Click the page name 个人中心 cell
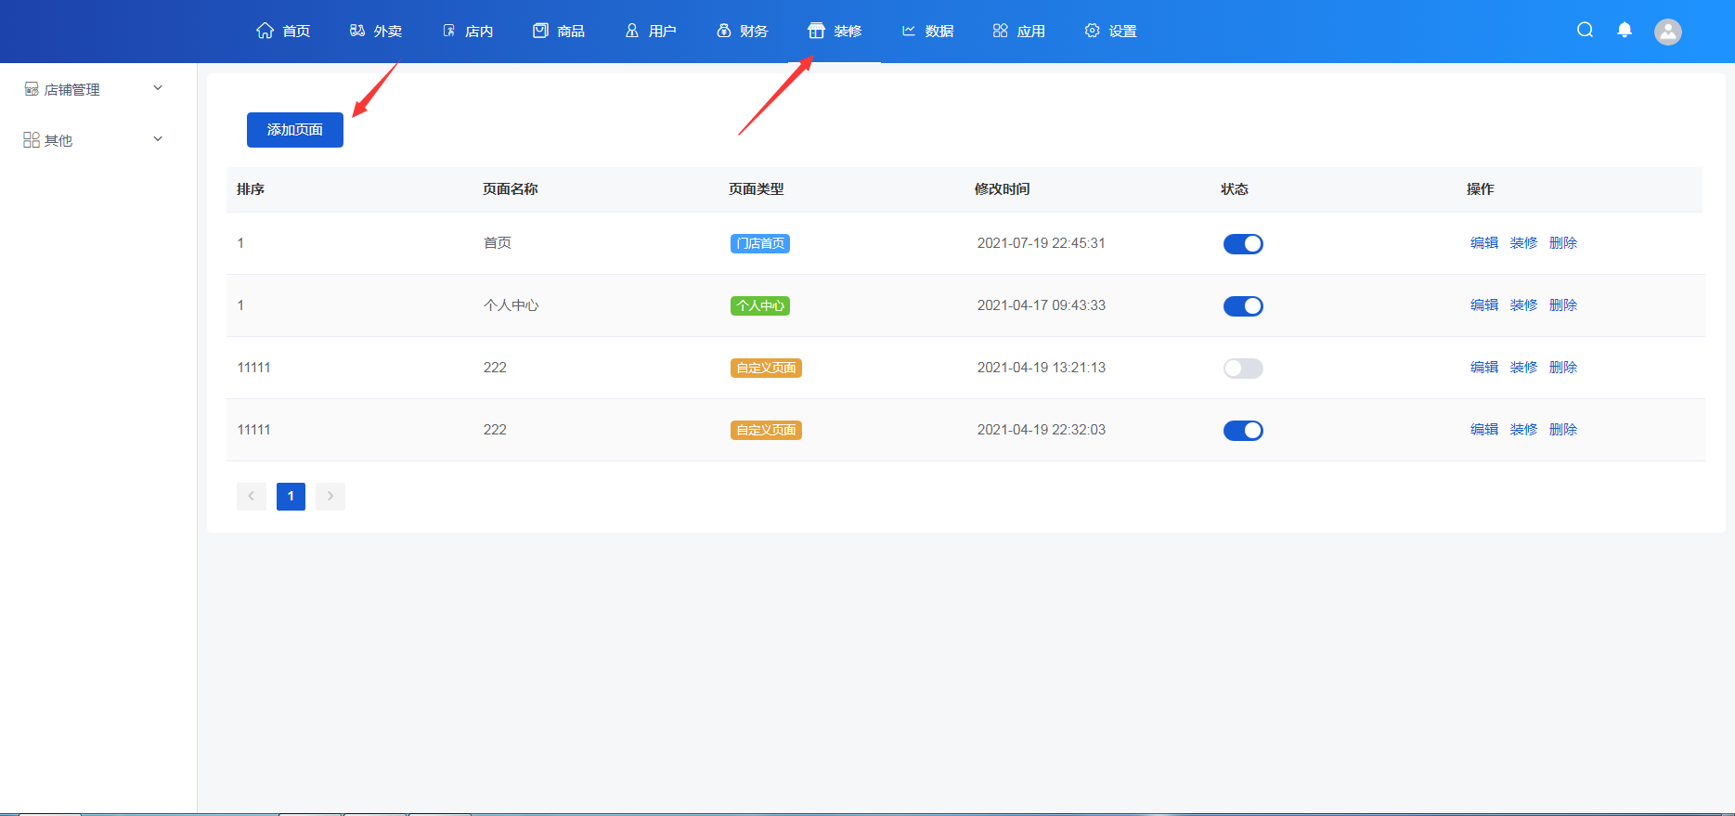 (x=511, y=305)
